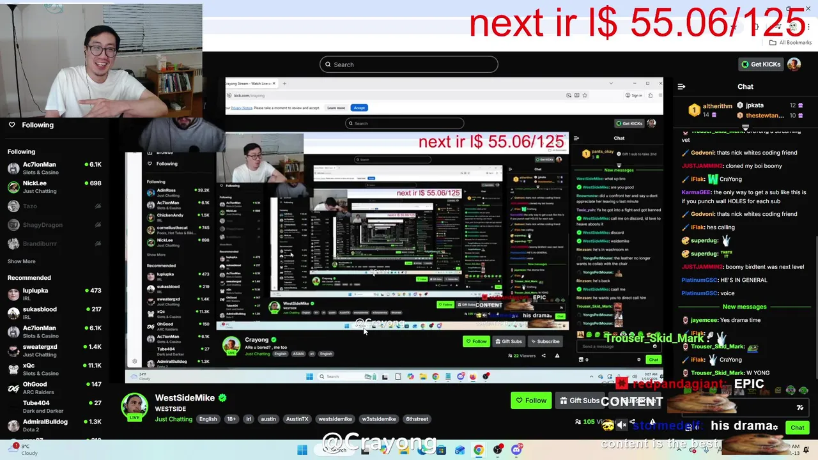
Task: Select the austin tag
Action: 268,419
